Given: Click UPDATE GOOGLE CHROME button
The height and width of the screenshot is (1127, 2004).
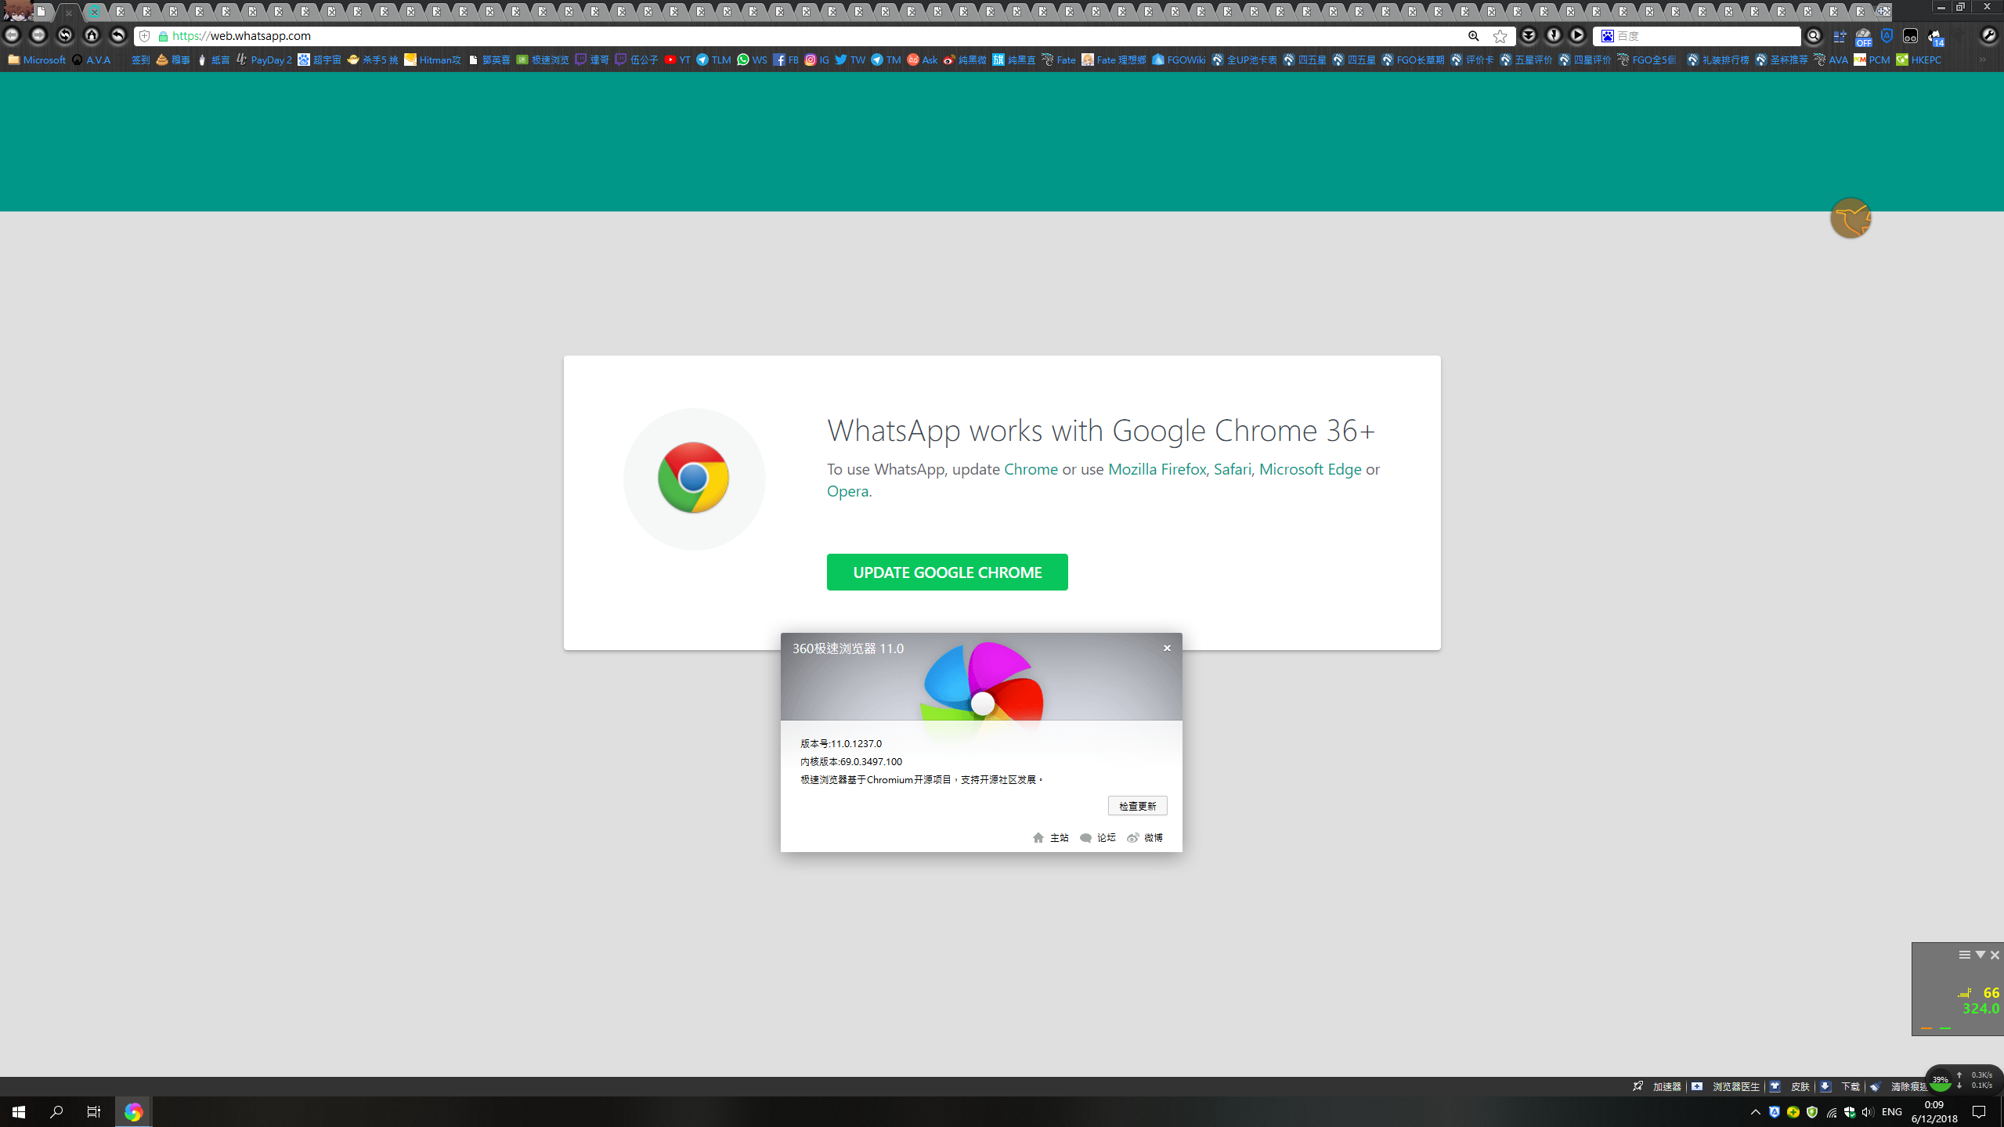Looking at the screenshot, I should coord(947,572).
